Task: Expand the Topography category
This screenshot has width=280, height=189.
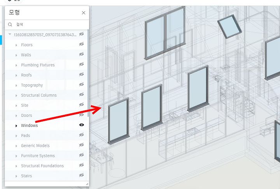Action: [x=16, y=85]
